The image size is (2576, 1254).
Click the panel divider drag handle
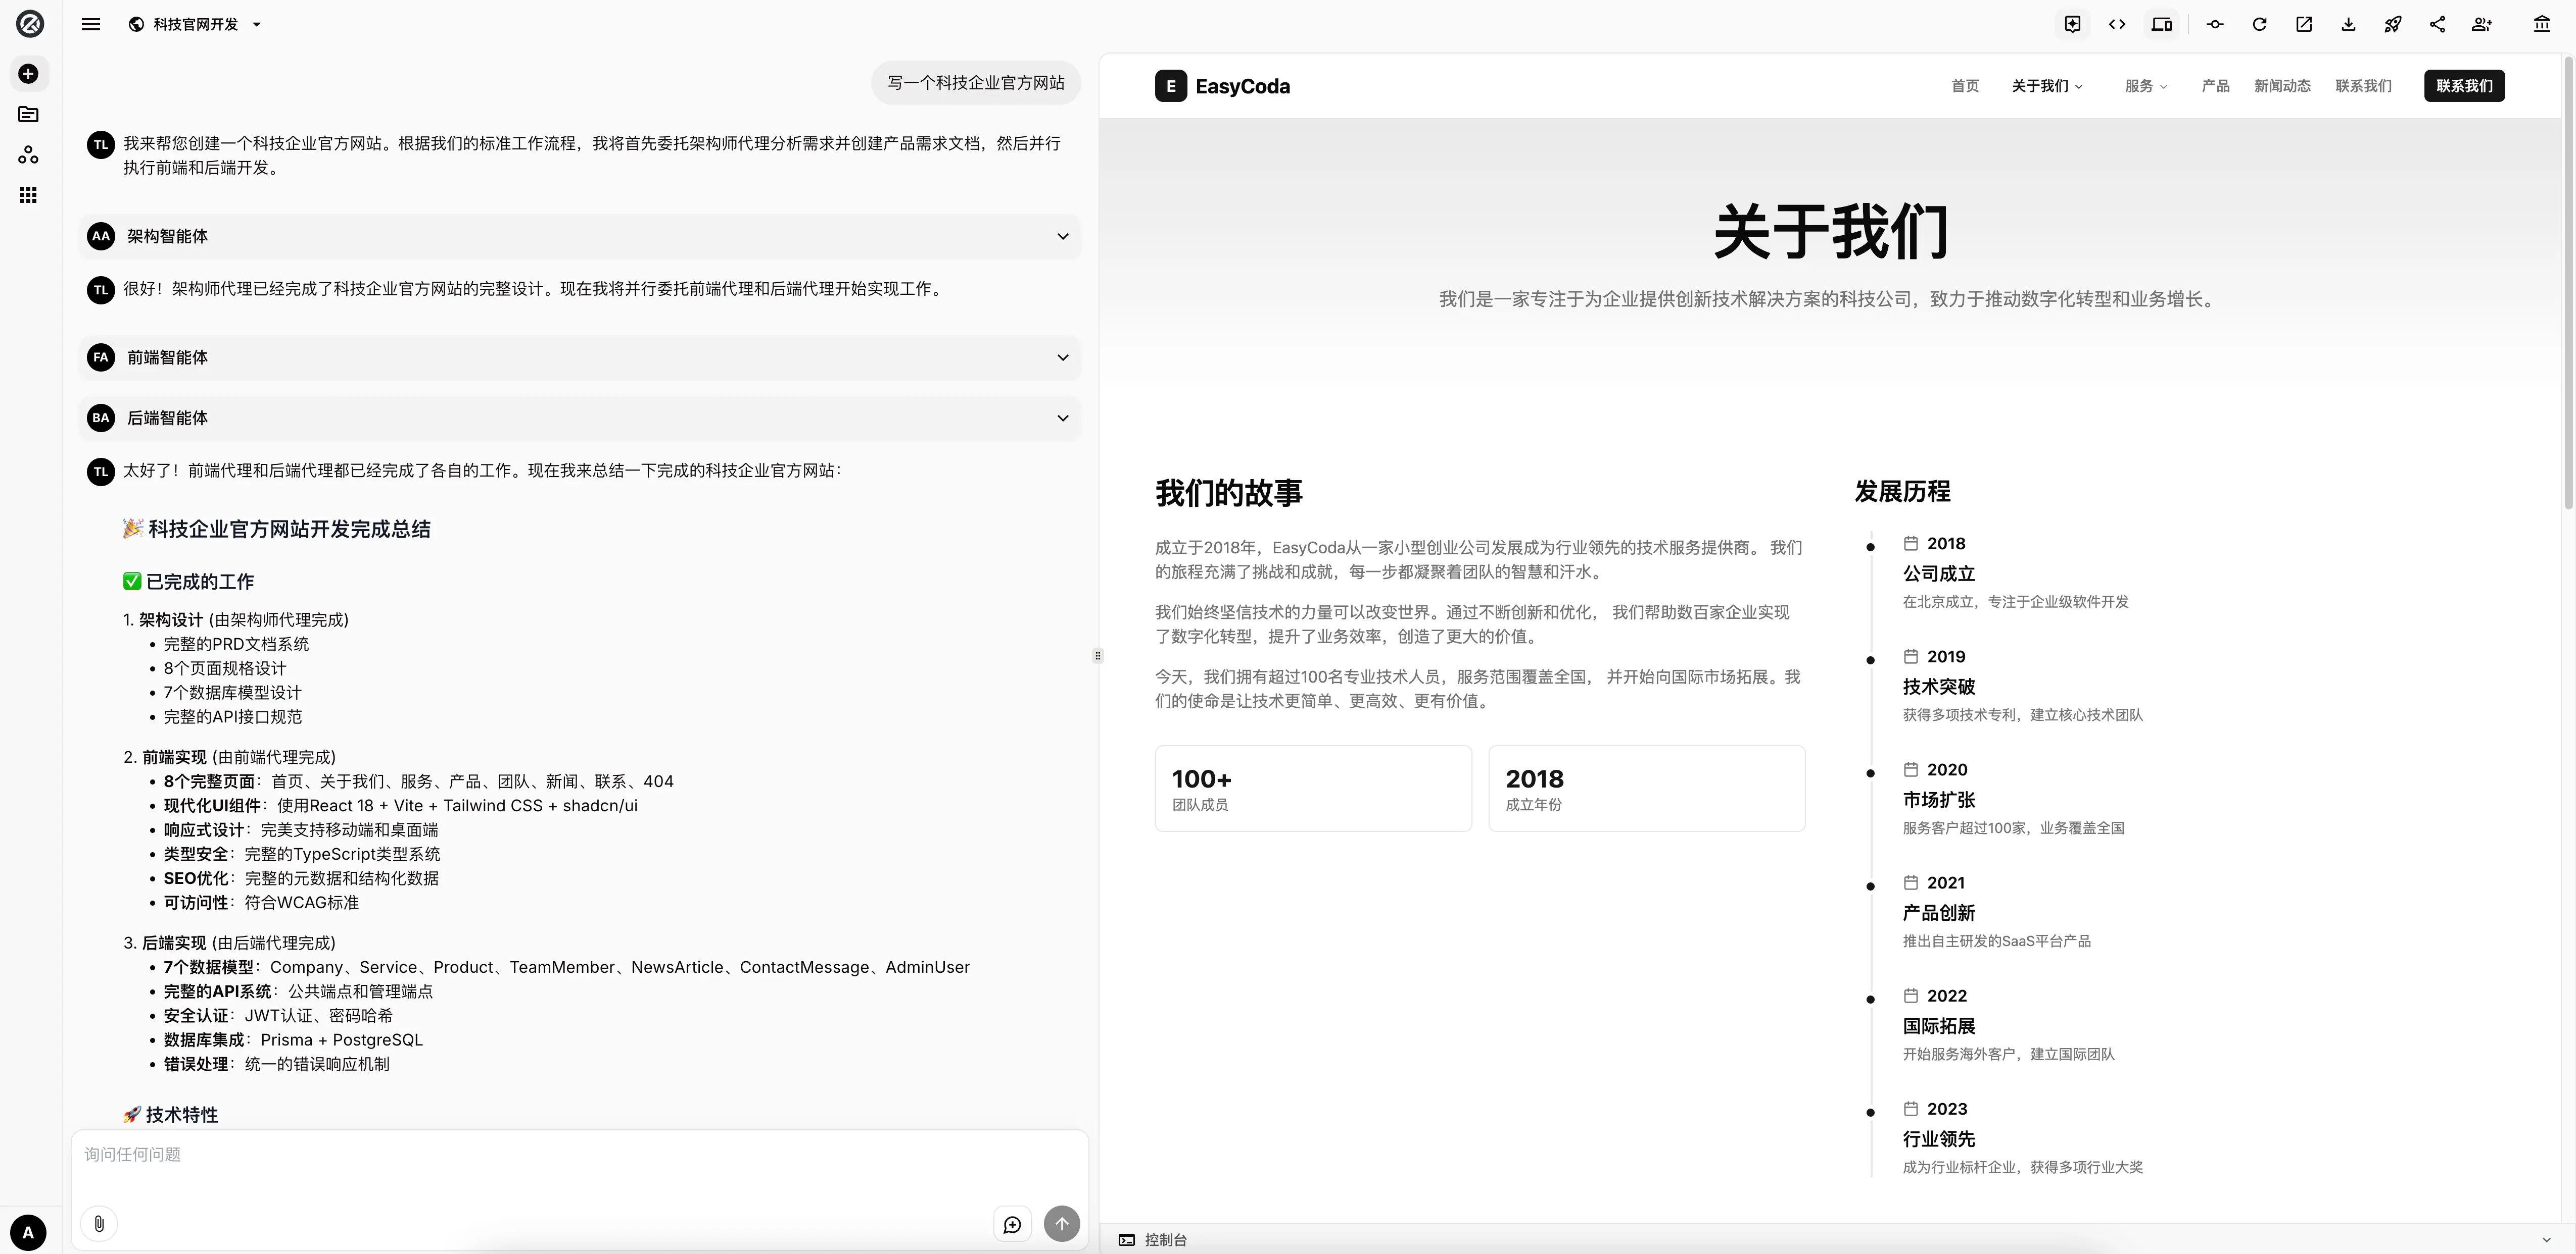(x=1097, y=655)
